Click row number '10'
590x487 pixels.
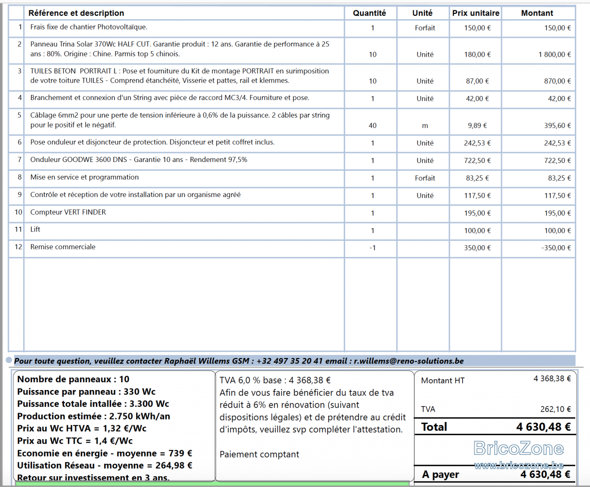click(x=19, y=212)
